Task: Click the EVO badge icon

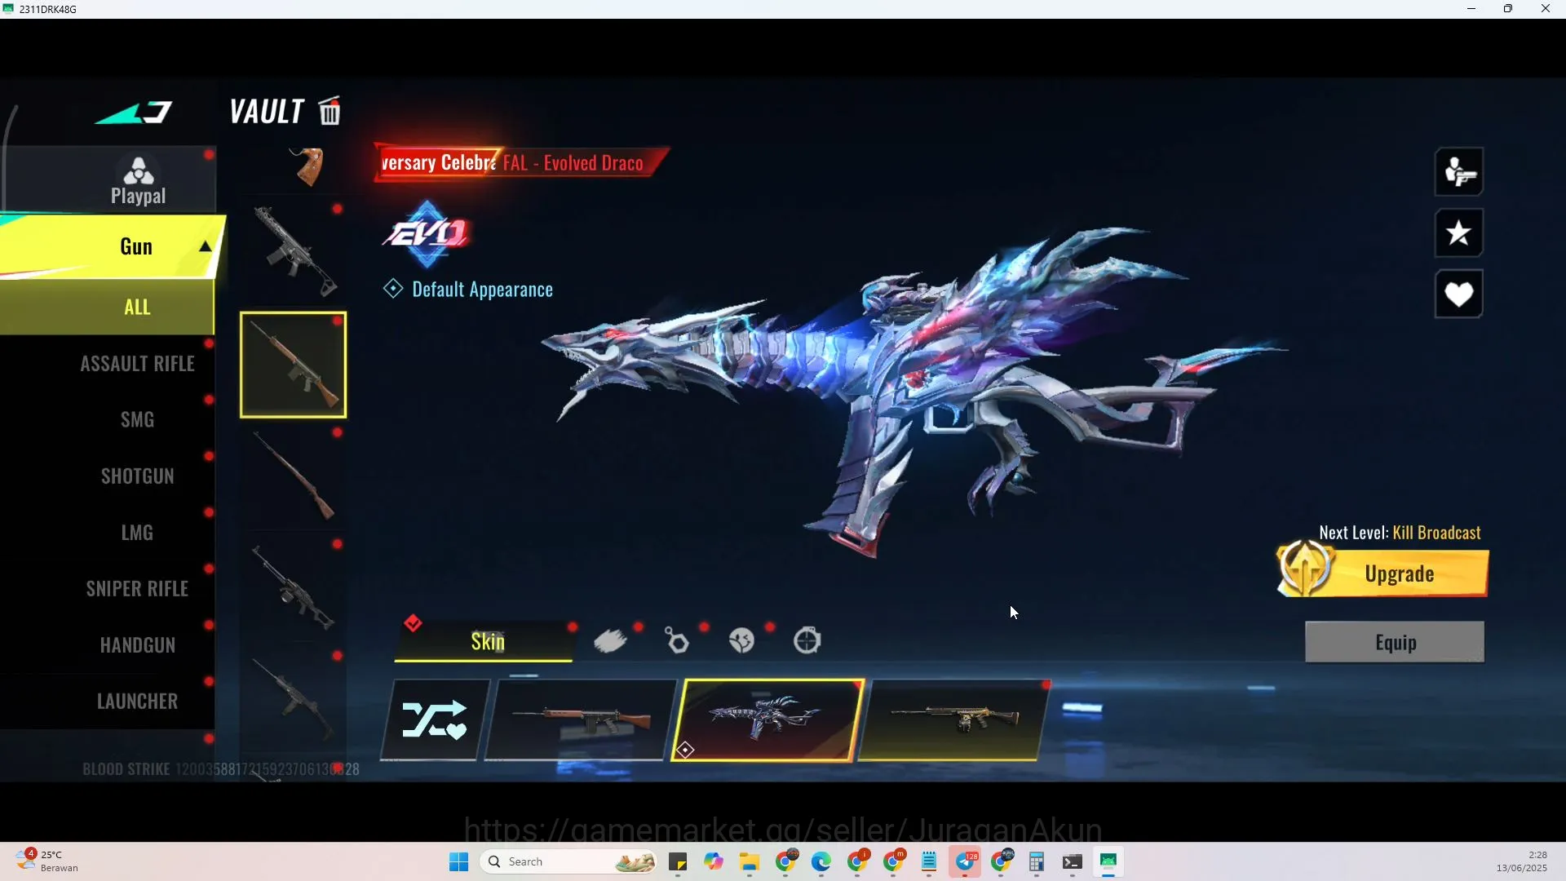Action: coord(427,234)
